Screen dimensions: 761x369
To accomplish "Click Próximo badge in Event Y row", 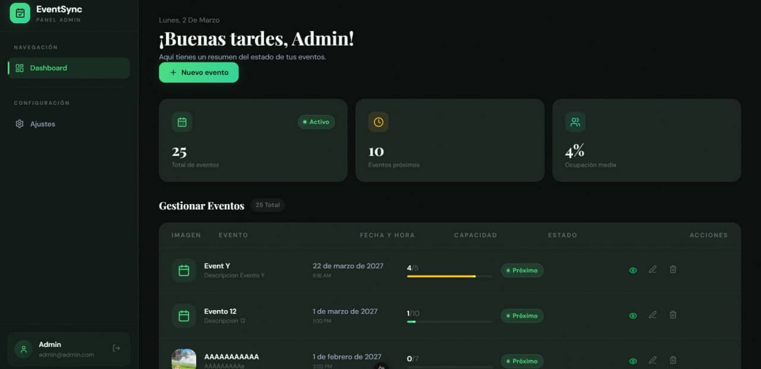I will (522, 270).
